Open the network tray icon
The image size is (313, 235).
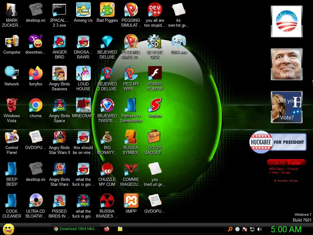pos(252,229)
